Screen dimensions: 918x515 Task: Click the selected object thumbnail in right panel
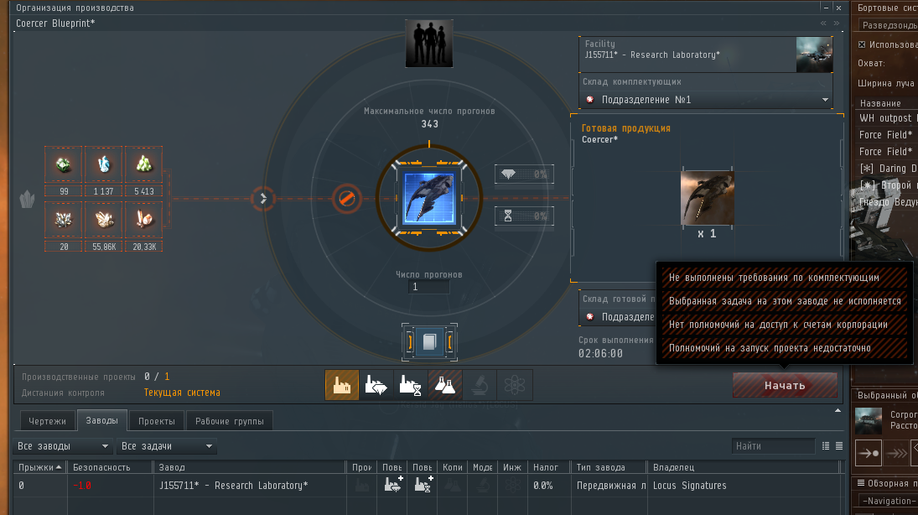tap(869, 421)
